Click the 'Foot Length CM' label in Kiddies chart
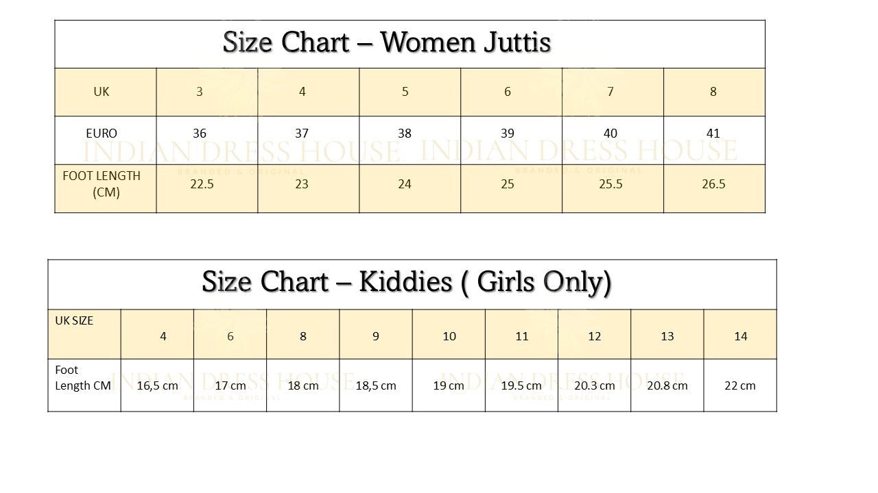The image size is (878, 493). coord(82,378)
